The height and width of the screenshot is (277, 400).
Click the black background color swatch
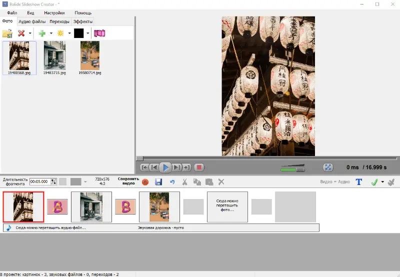point(79,33)
